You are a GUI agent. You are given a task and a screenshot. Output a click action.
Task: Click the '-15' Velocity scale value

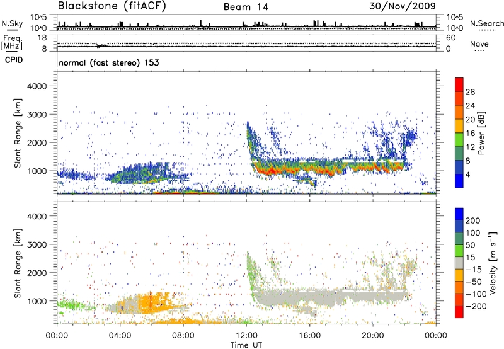(474, 269)
